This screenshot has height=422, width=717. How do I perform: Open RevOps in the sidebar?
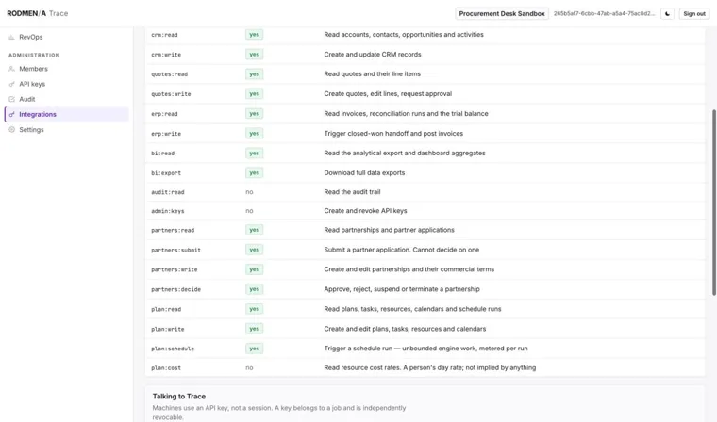coord(67,37)
